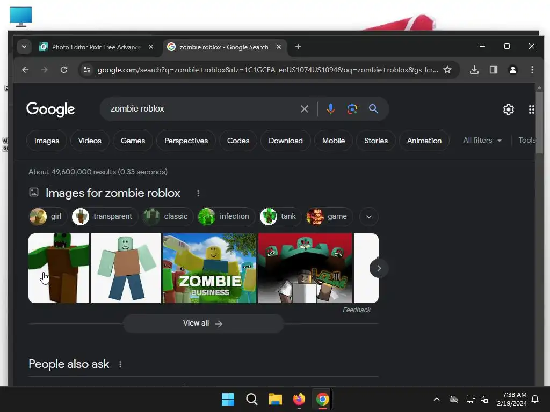The image size is (550, 412).
Task: Open the Chrome profile avatar icon
Action: [513, 70]
